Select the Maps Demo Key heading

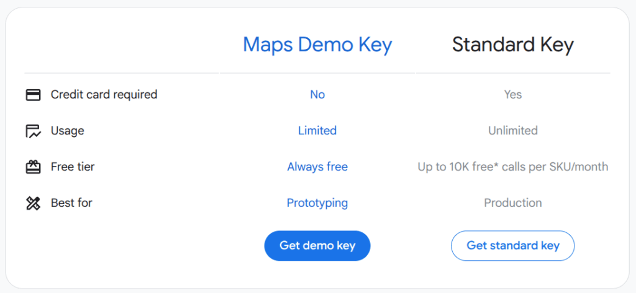pos(317,45)
